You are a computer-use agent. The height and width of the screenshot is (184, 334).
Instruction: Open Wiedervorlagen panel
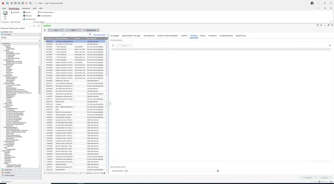pyautogui.click(x=21, y=175)
